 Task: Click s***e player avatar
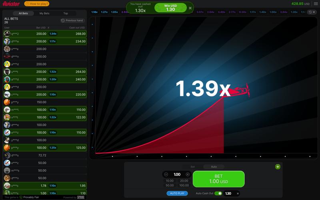point(7,49)
